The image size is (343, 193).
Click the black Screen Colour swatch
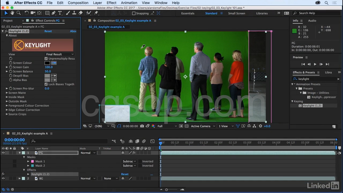click(47, 63)
